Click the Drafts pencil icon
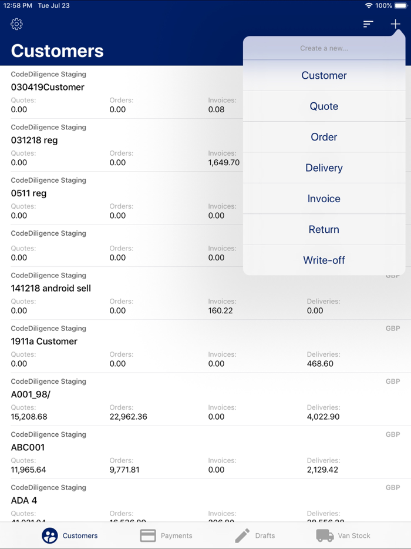The image size is (411, 549). (242, 535)
